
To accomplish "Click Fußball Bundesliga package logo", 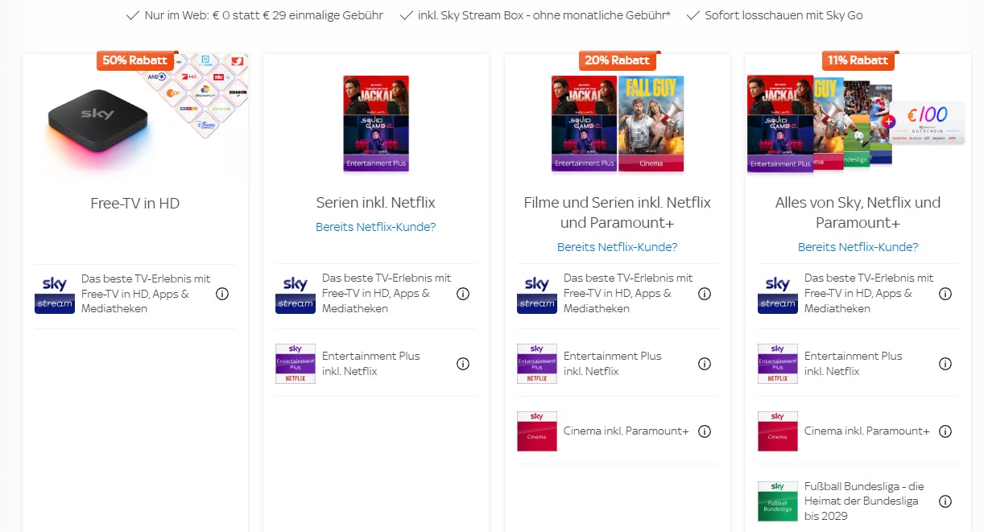I will pos(778,501).
